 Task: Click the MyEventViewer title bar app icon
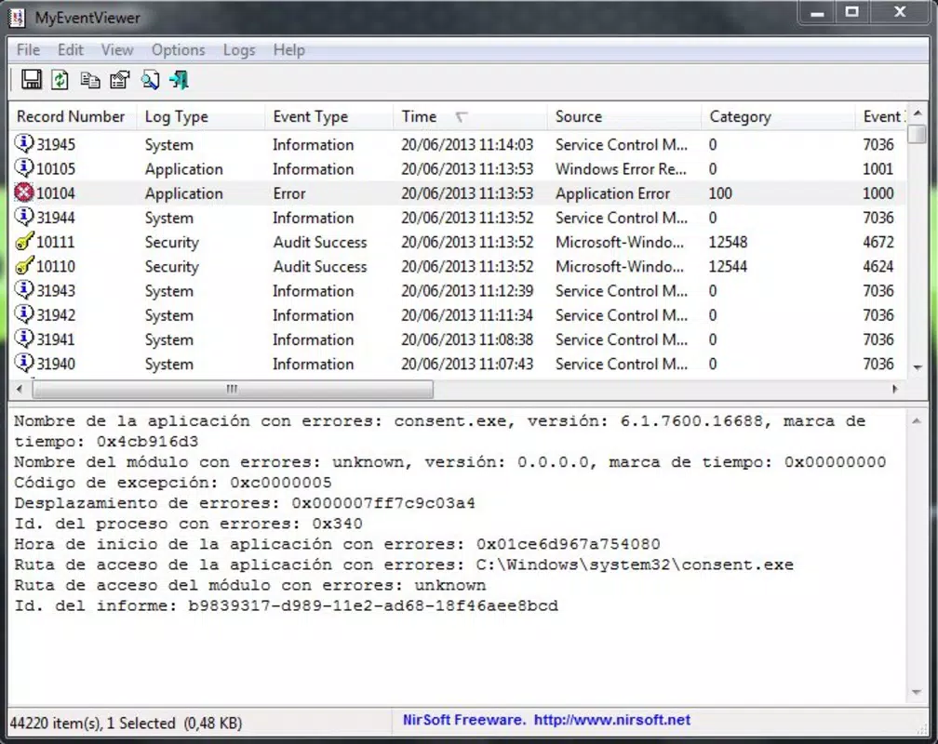pos(17,18)
